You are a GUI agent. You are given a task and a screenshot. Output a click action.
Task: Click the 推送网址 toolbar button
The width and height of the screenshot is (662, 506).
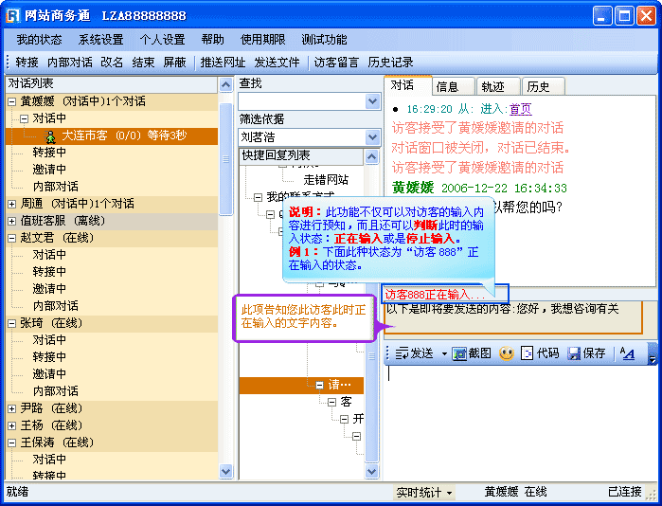pyautogui.click(x=223, y=63)
